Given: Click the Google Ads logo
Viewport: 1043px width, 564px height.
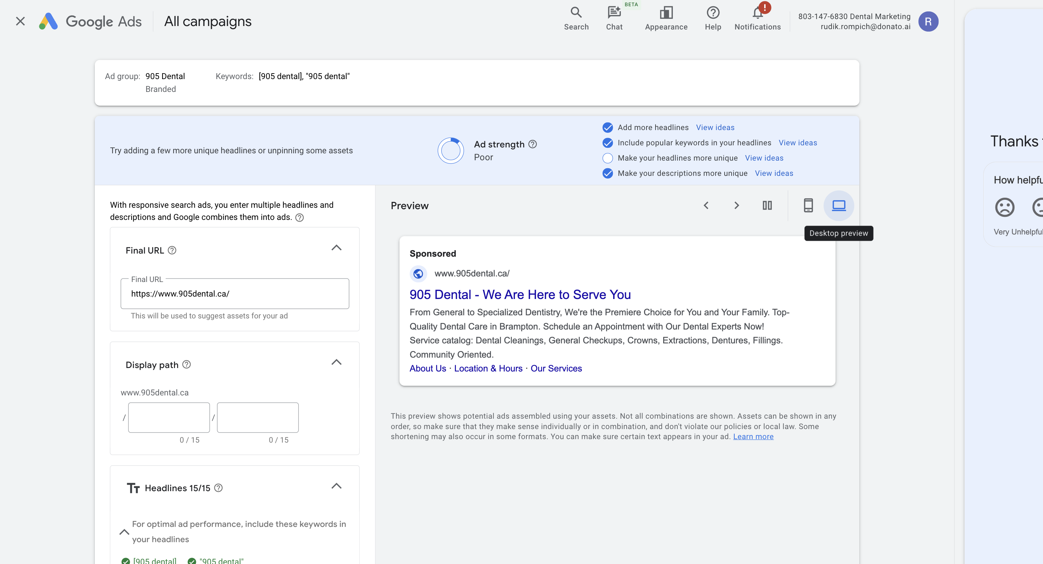Looking at the screenshot, I should pos(90,21).
